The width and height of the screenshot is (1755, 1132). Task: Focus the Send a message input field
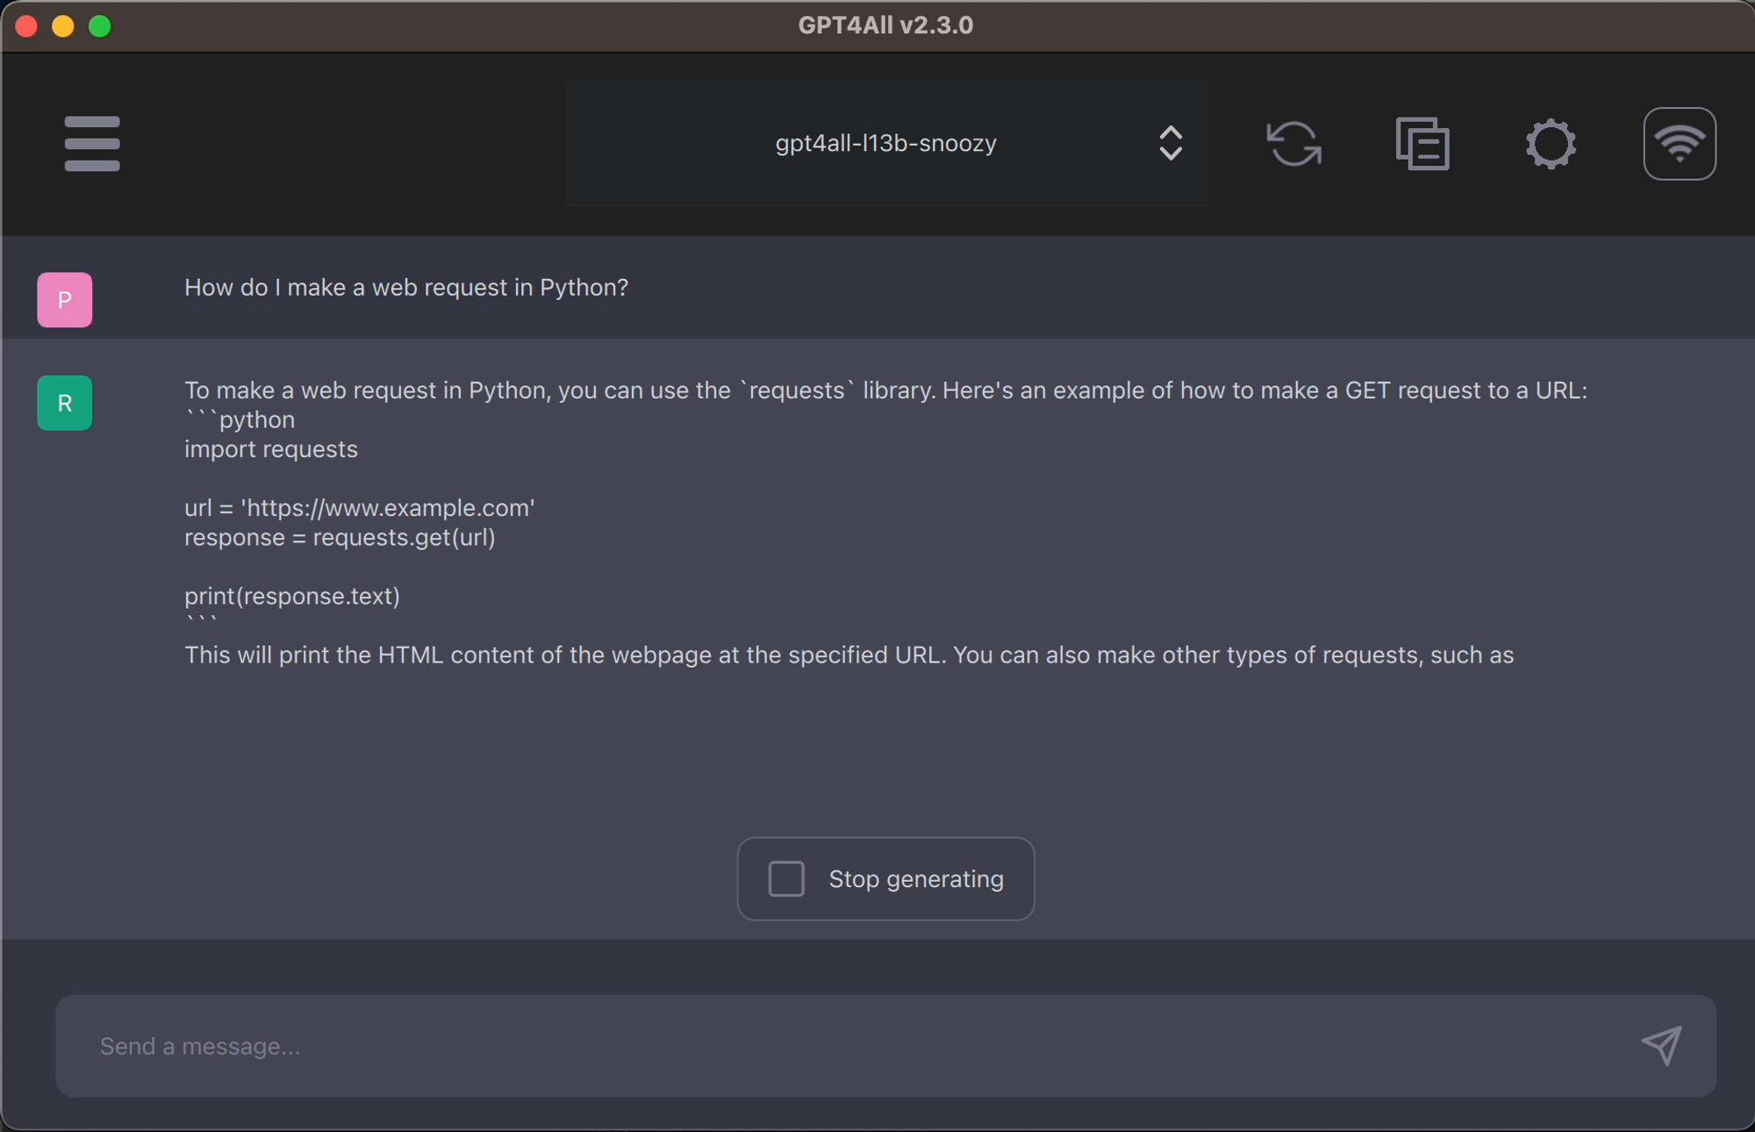[x=842, y=1046]
